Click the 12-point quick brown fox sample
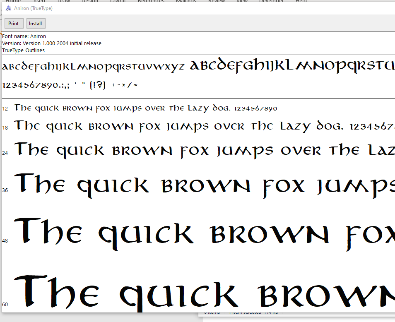395x322 pixels. point(145,108)
